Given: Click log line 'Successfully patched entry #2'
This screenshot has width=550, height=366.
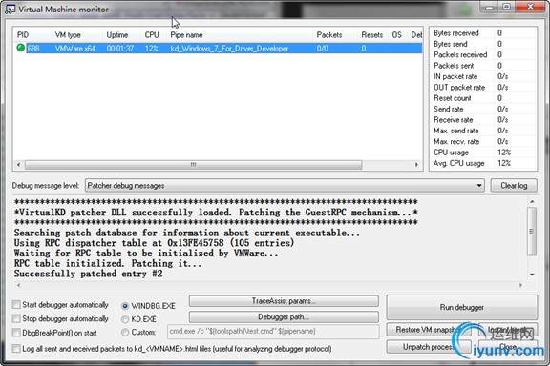Looking at the screenshot, I should pos(89,274).
